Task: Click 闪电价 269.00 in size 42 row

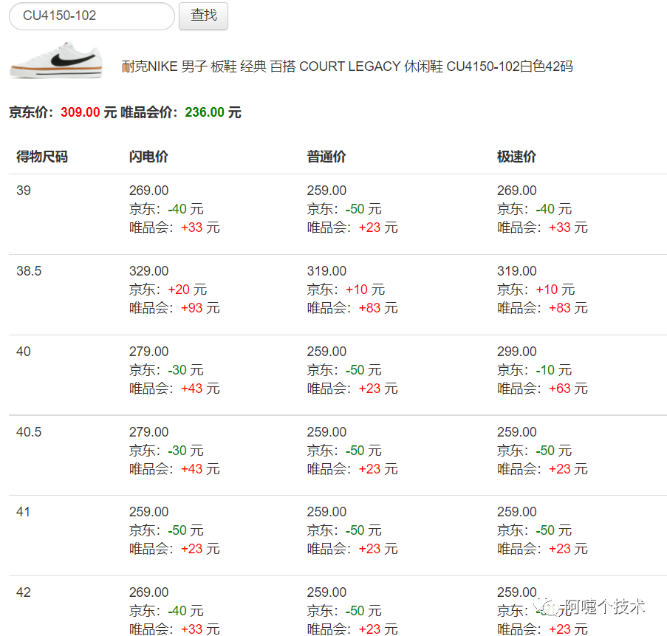Action: pos(149,592)
